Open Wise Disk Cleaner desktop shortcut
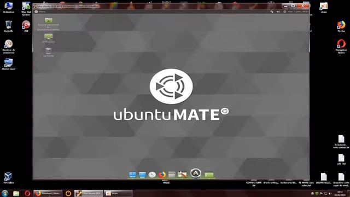Viewport: 350px width, 197px height. point(26,9)
